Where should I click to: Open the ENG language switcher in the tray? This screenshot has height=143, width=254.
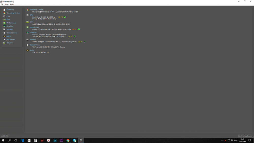[236, 140]
